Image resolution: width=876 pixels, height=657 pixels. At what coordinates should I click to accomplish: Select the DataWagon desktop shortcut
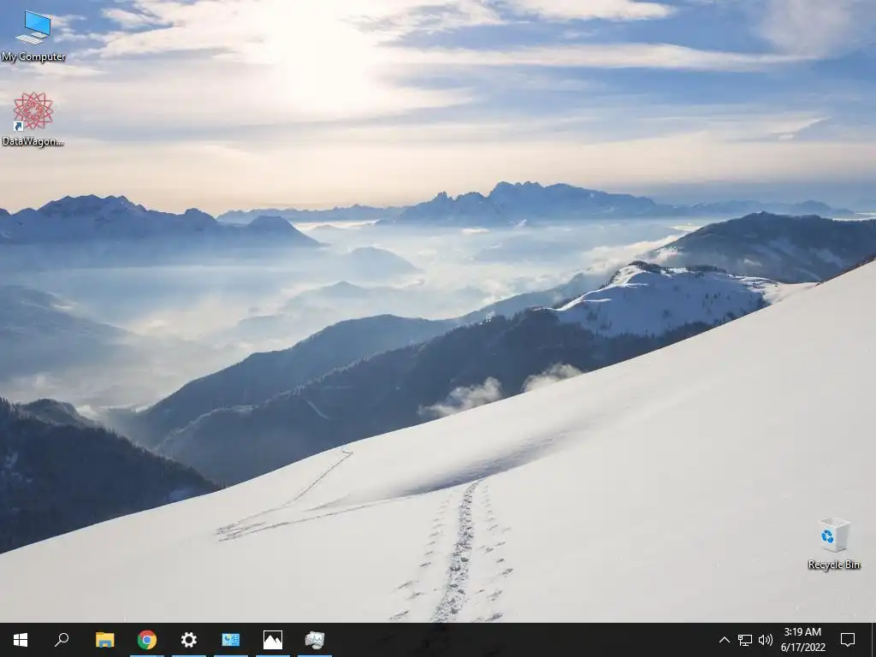[33, 120]
